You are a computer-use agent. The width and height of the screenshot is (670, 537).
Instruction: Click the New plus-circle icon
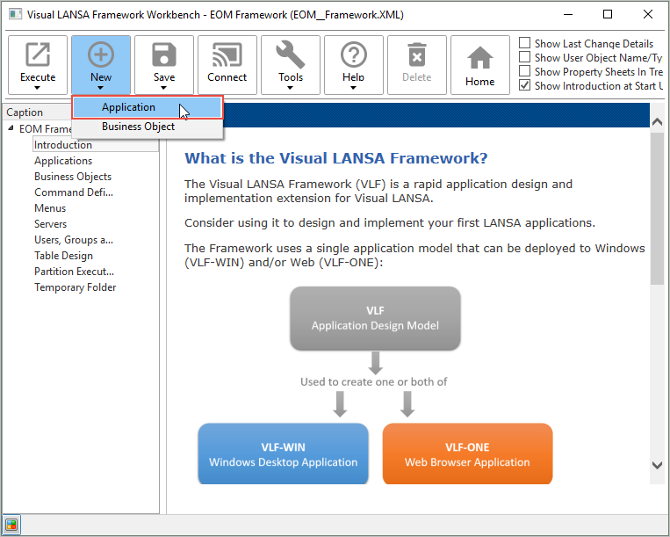(x=101, y=54)
